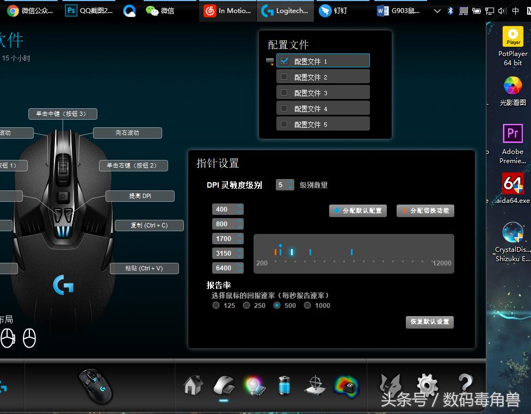Open 光影看图 desktop icon
This screenshot has width=531, height=414.
[513, 91]
